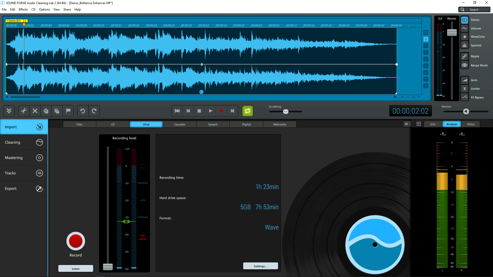
Task: Toggle the green loop playback button
Action: click(x=248, y=111)
